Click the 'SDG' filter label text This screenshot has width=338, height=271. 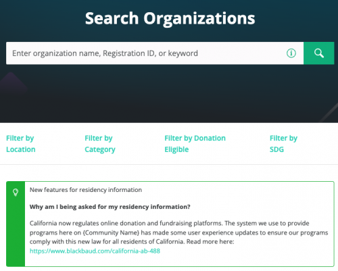tap(276, 149)
